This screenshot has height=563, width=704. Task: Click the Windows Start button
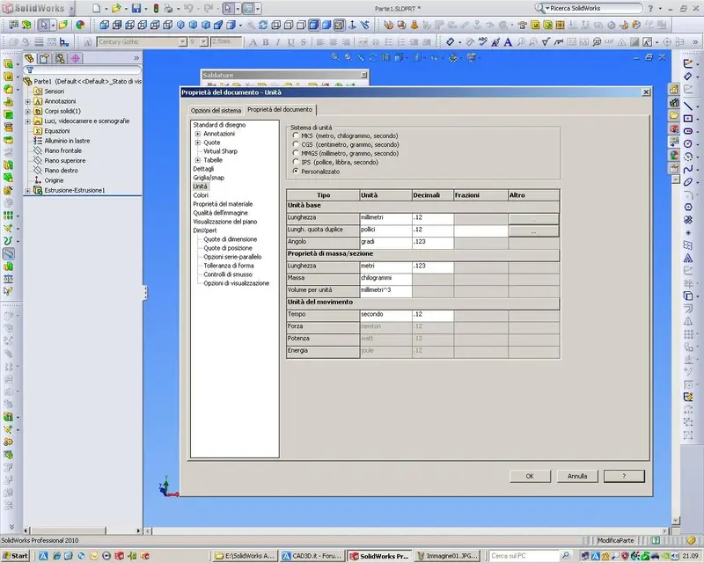point(15,556)
